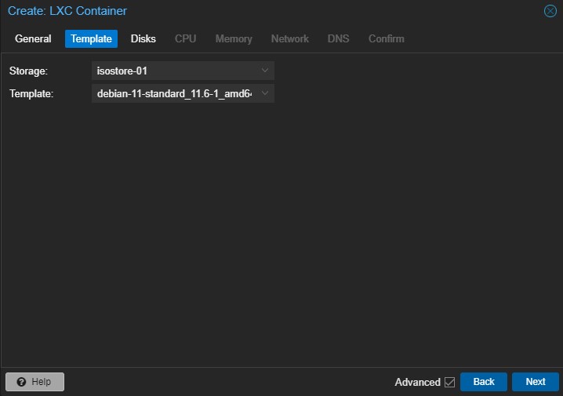Go to the Disks tab
This screenshot has width=563, height=396.
pyautogui.click(x=143, y=38)
